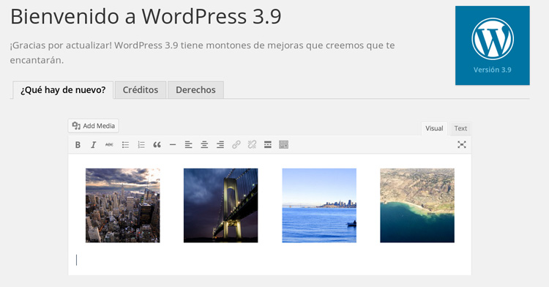The height and width of the screenshot is (287, 549).
Task: Select the aerial coastline image
Action: click(x=417, y=206)
